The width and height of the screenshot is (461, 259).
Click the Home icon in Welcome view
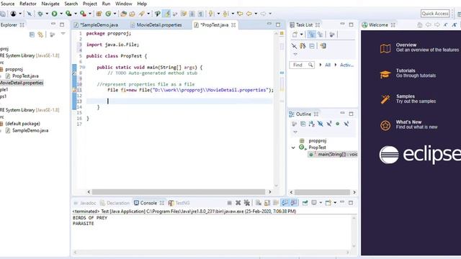pyautogui.click(x=420, y=25)
